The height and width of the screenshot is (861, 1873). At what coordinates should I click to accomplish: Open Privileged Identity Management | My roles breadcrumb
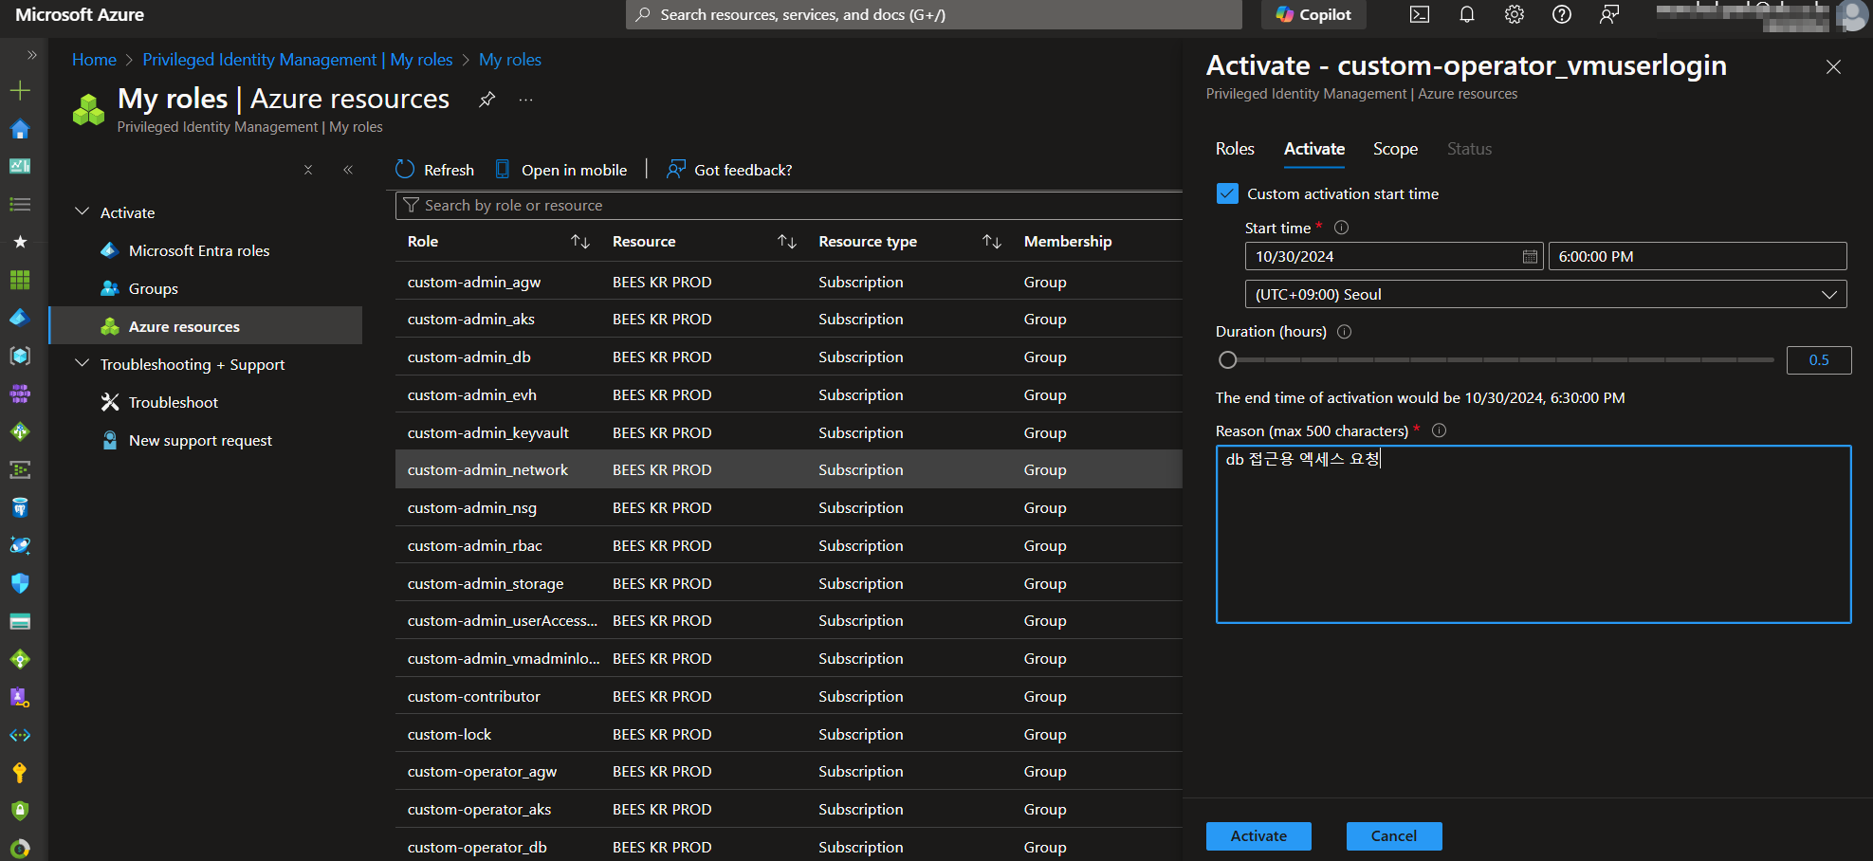pos(298,60)
